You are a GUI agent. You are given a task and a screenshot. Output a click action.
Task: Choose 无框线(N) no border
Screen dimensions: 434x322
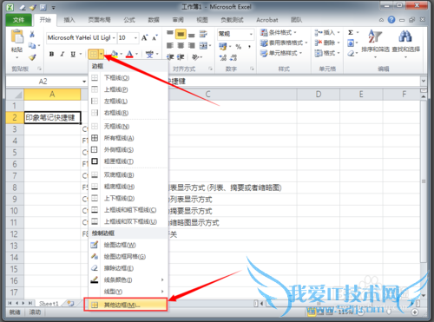point(128,127)
